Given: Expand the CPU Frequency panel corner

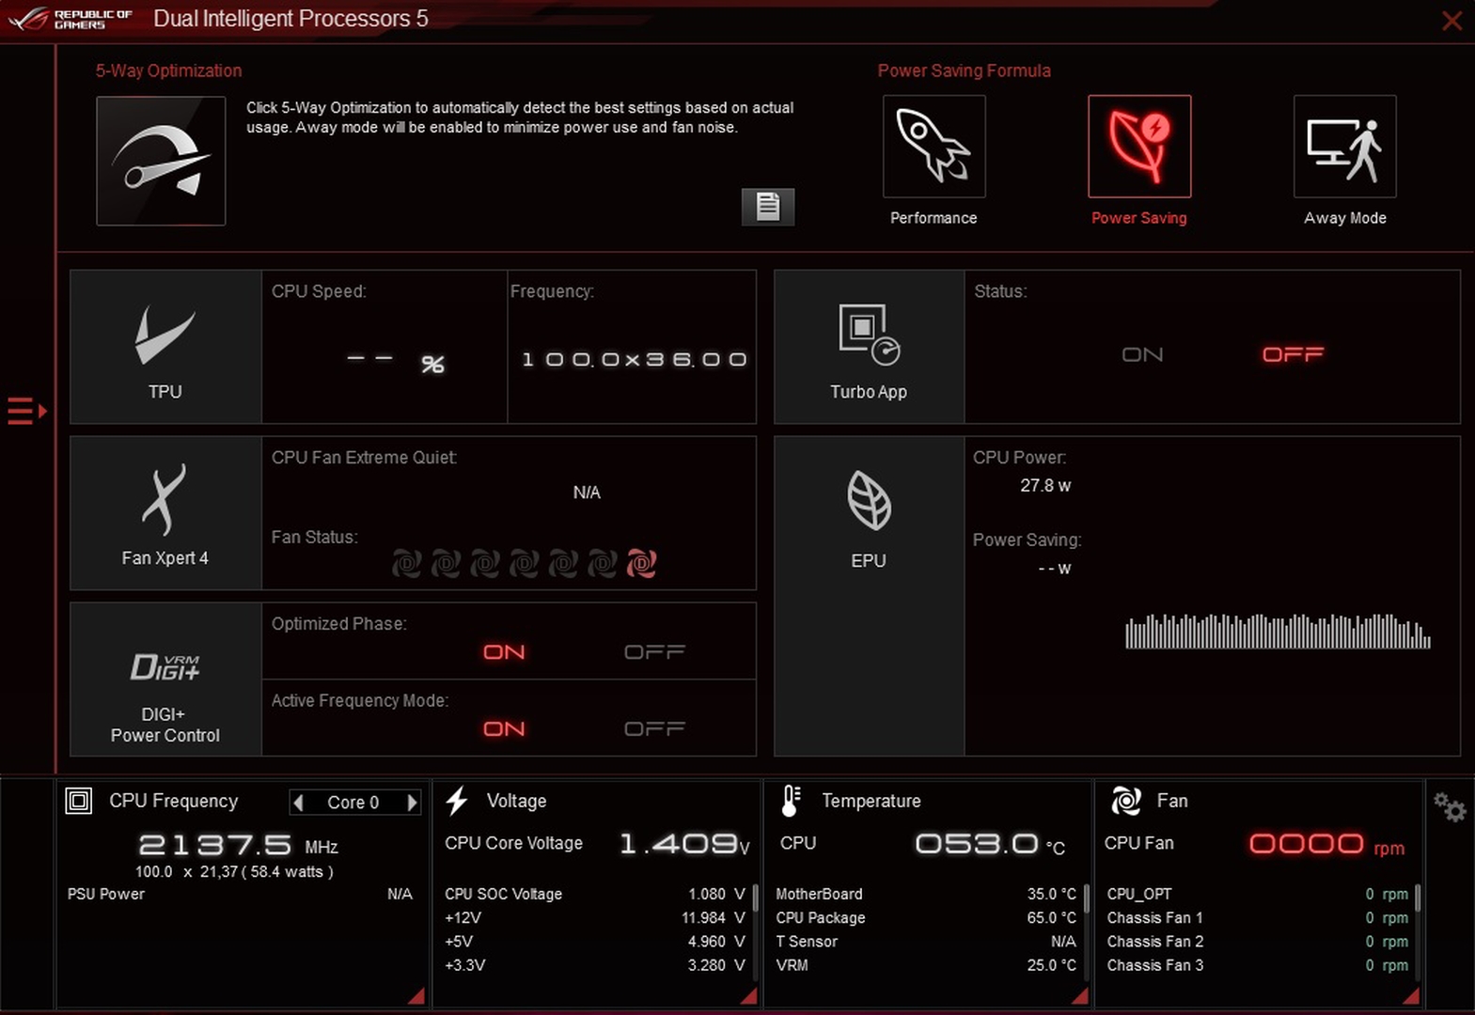Looking at the screenshot, I should tap(416, 995).
